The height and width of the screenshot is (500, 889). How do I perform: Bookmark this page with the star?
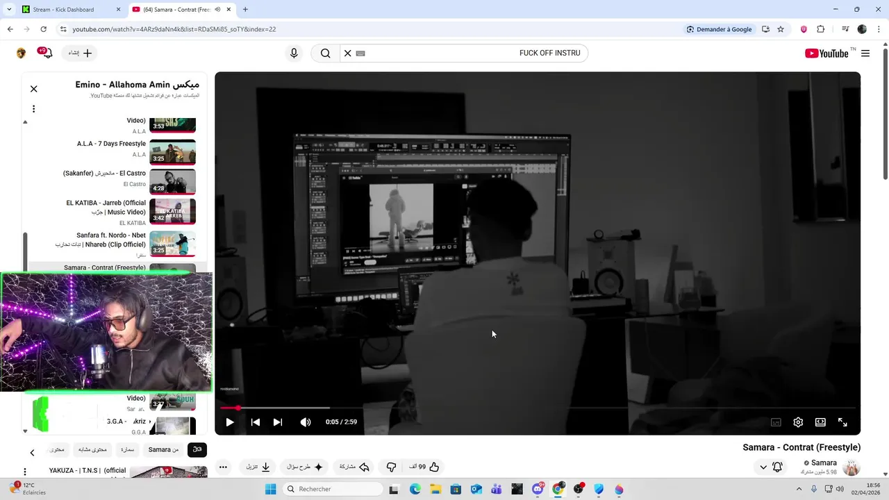(x=781, y=29)
